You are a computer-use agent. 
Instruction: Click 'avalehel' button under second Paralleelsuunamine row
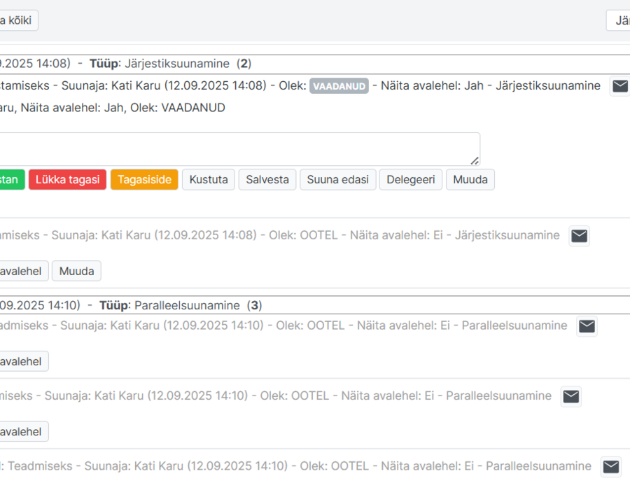(24, 432)
